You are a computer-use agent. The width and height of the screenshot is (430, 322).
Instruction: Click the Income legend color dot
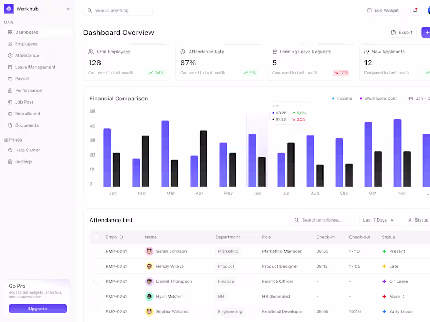pyautogui.click(x=333, y=98)
